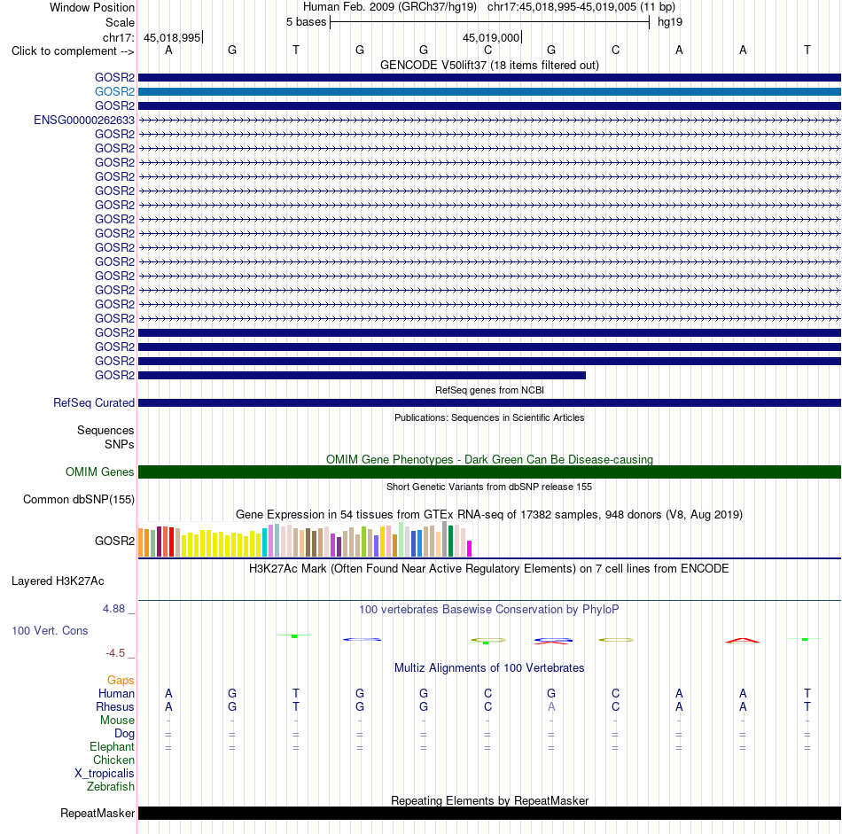Click the 'X_tropicalis' alignment row label

(x=105, y=774)
